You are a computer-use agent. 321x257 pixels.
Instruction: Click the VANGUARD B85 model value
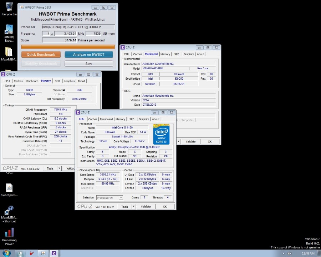tap(165, 68)
